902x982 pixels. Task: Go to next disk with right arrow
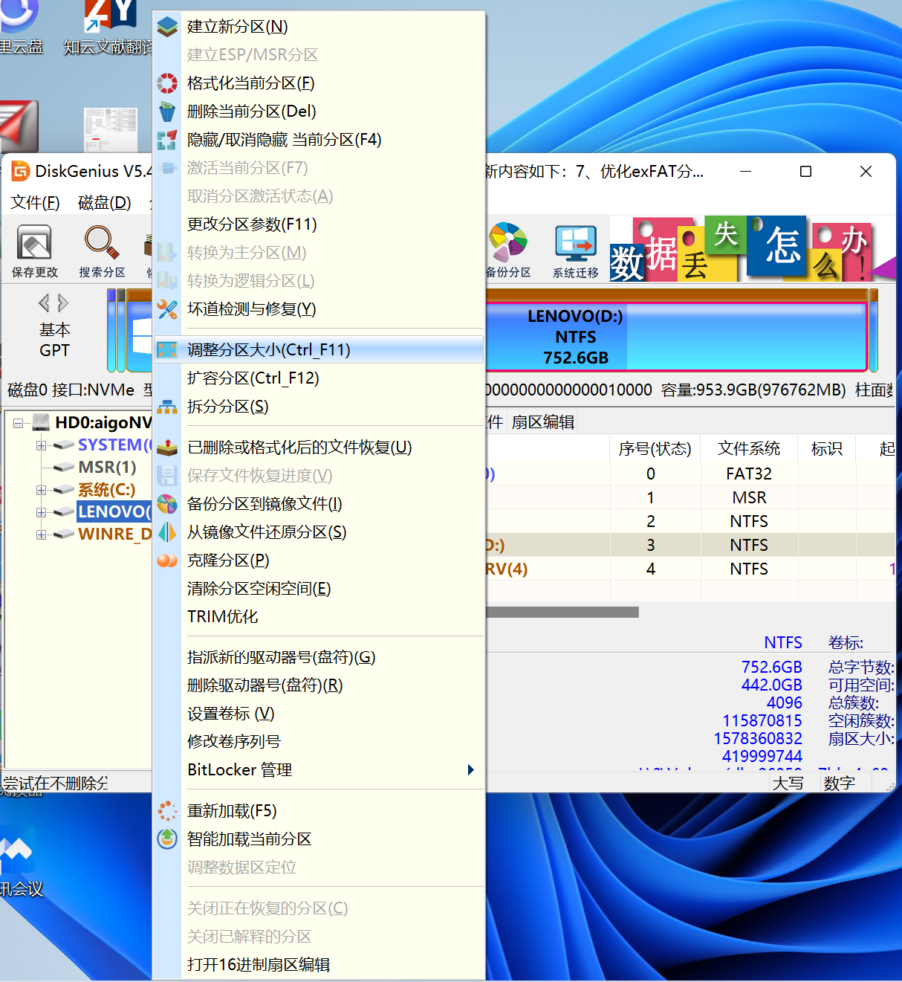[63, 303]
